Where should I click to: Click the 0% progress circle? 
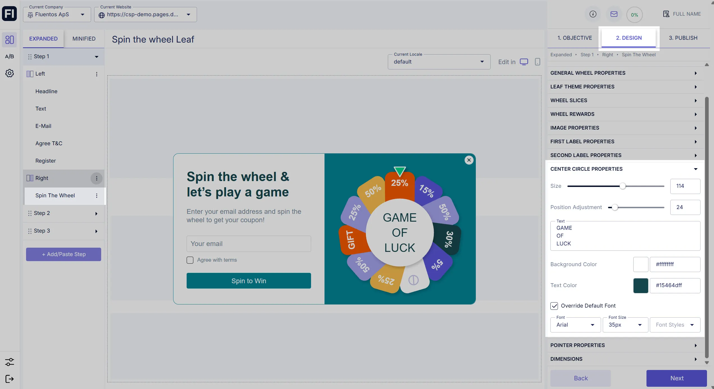tap(634, 15)
